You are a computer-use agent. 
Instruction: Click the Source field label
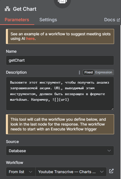(12, 142)
